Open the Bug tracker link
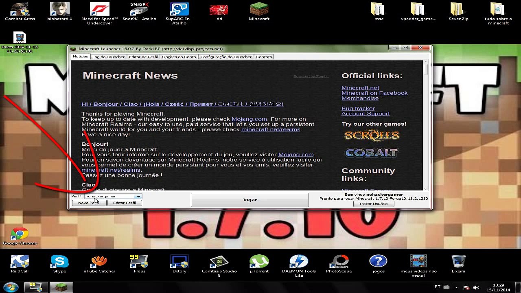This screenshot has width=521, height=293. click(358, 109)
